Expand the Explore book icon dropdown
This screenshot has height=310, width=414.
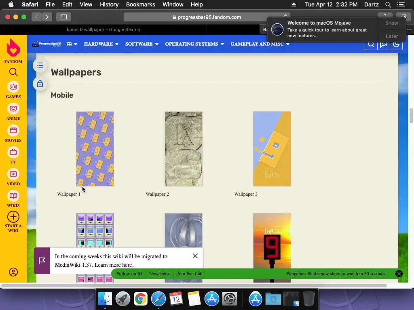72,44
